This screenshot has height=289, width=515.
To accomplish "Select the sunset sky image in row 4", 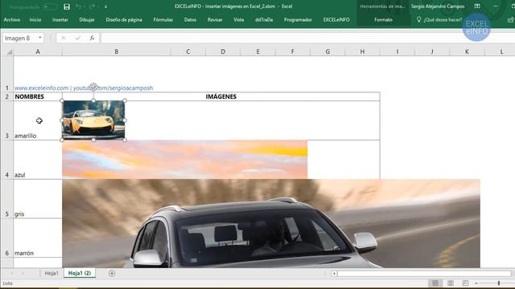I will click(184, 160).
